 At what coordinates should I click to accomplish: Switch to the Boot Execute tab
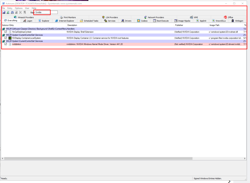[x=161, y=21]
